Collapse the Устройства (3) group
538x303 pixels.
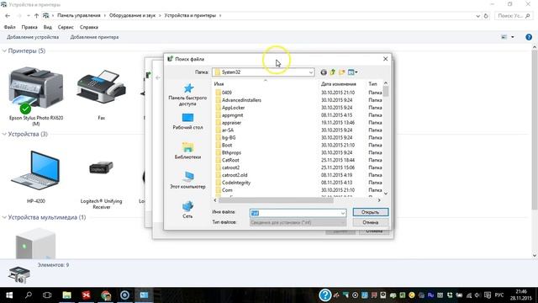(4, 134)
